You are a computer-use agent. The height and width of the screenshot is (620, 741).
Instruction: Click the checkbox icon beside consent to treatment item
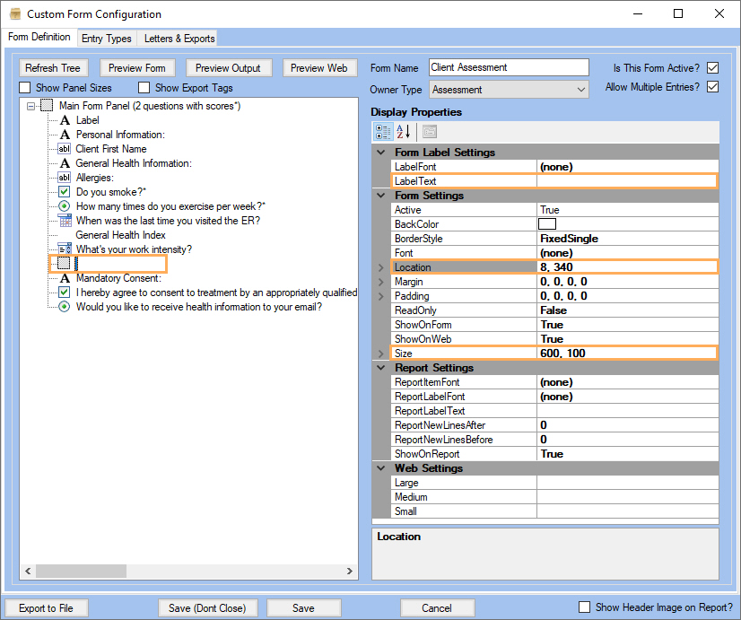(x=65, y=293)
